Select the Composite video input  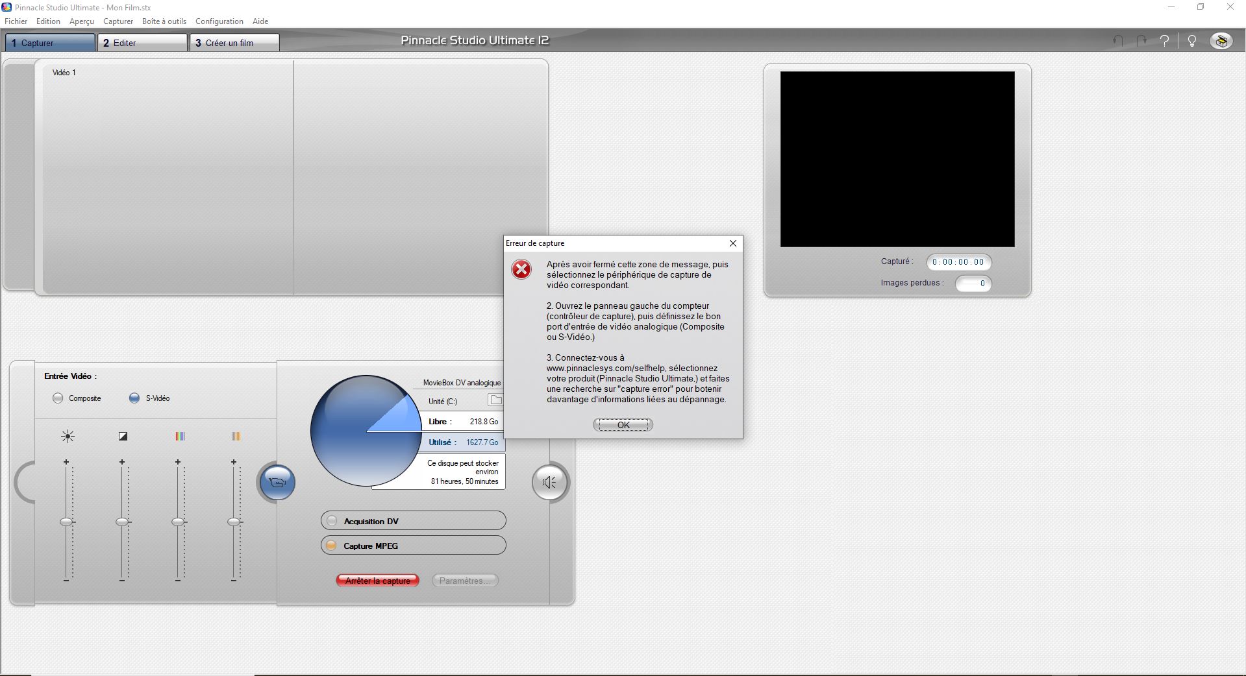[58, 398]
